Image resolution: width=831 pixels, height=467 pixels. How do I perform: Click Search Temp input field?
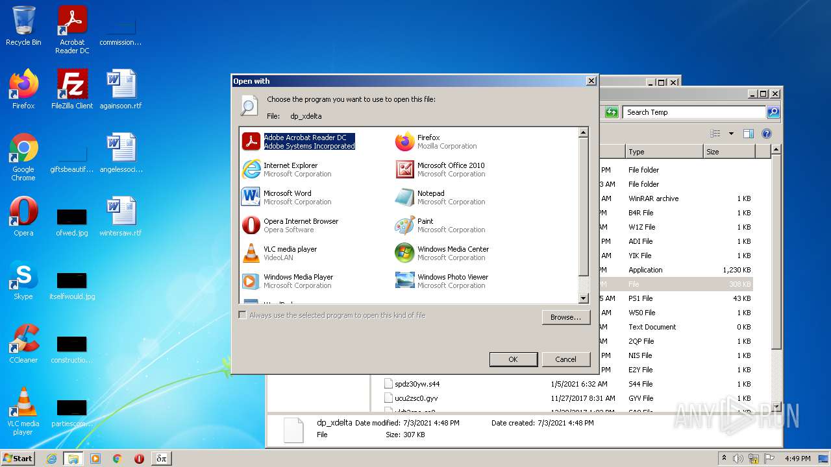click(694, 112)
